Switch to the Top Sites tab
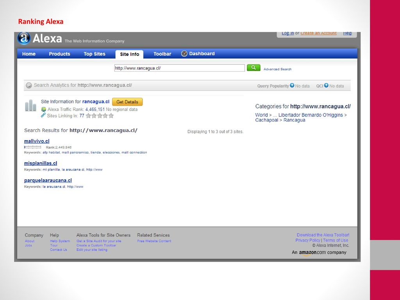The image size is (400, 300). (x=95, y=54)
